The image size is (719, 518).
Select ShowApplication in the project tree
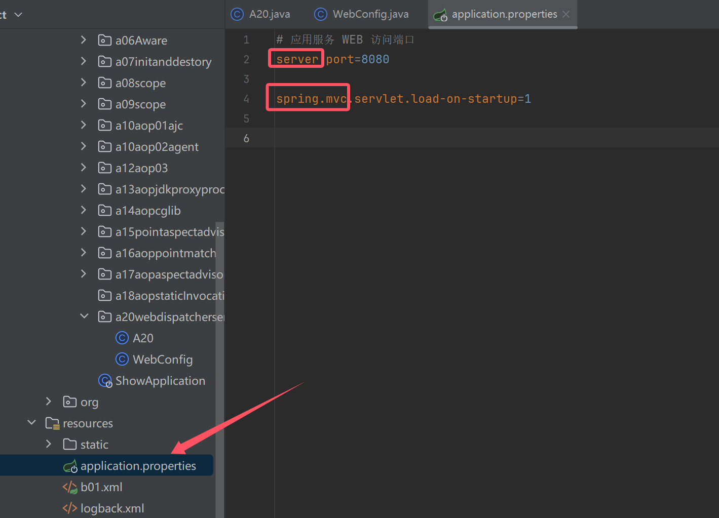(x=160, y=381)
